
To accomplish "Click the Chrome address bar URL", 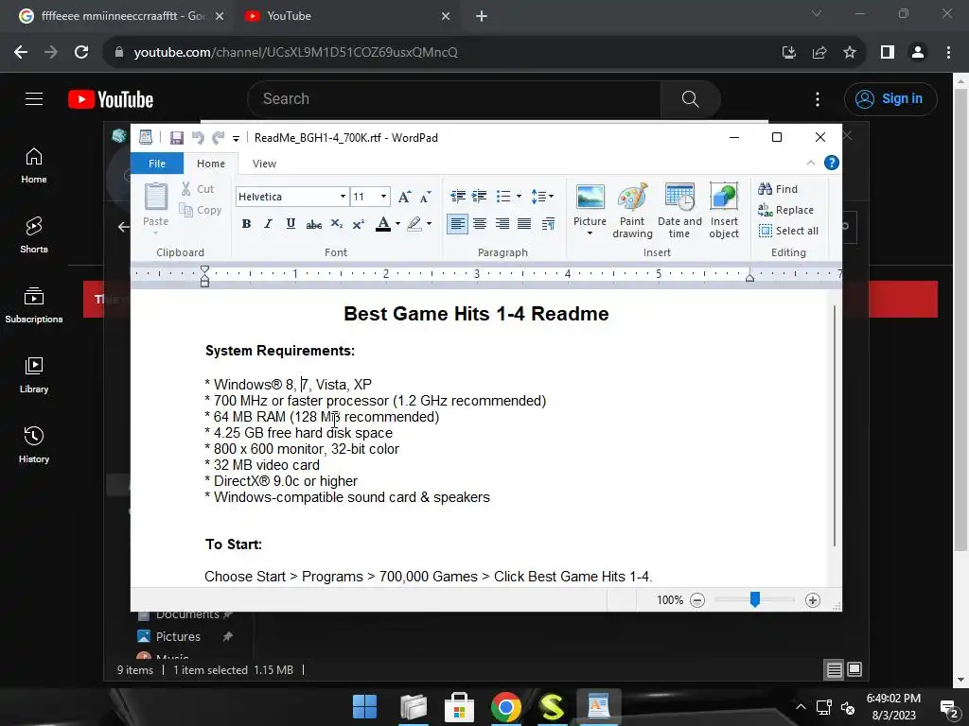I will point(296,53).
